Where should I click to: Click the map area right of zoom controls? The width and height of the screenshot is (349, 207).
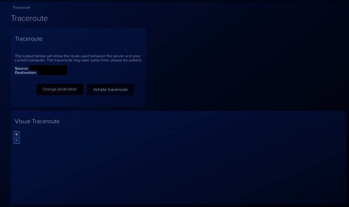point(83,137)
